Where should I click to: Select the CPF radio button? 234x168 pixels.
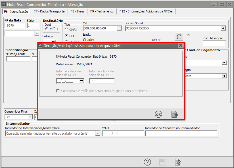(x=66, y=36)
